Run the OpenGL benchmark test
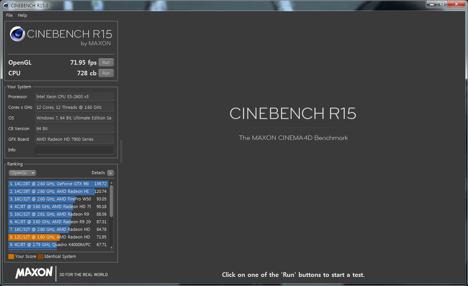The image size is (468, 286). tap(106, 62)
